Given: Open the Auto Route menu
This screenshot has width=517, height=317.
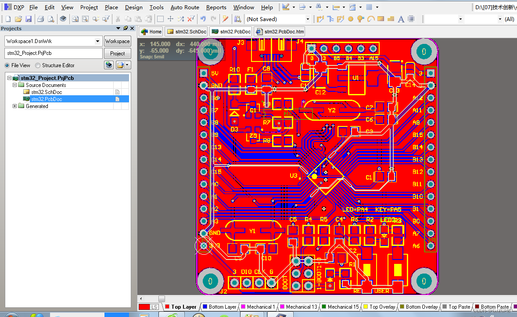Looking at the screenshot, I should point(185,7).
